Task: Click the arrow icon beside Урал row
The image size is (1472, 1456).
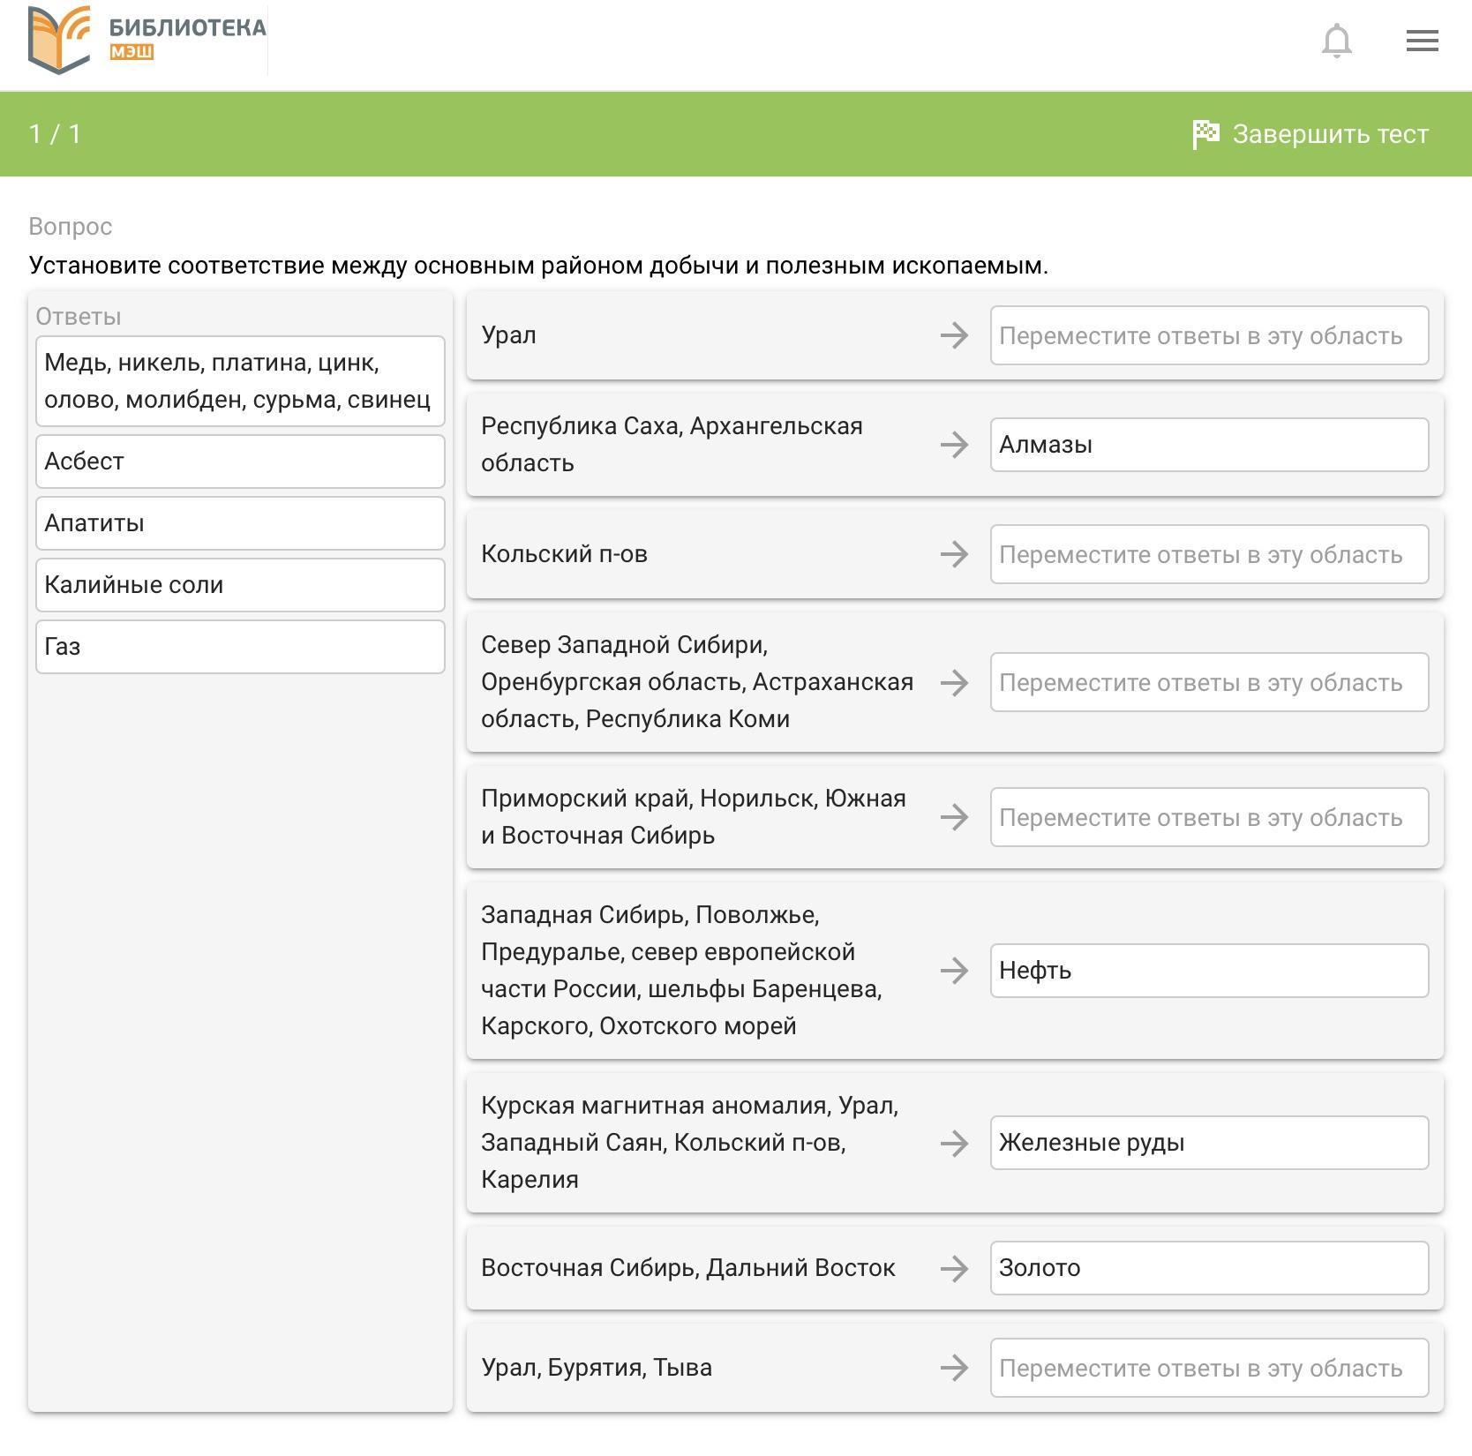Action: tap(954, 335)
